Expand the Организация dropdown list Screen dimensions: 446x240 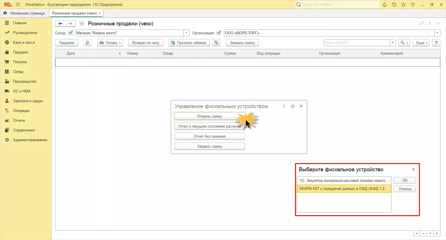click(437, 33)
